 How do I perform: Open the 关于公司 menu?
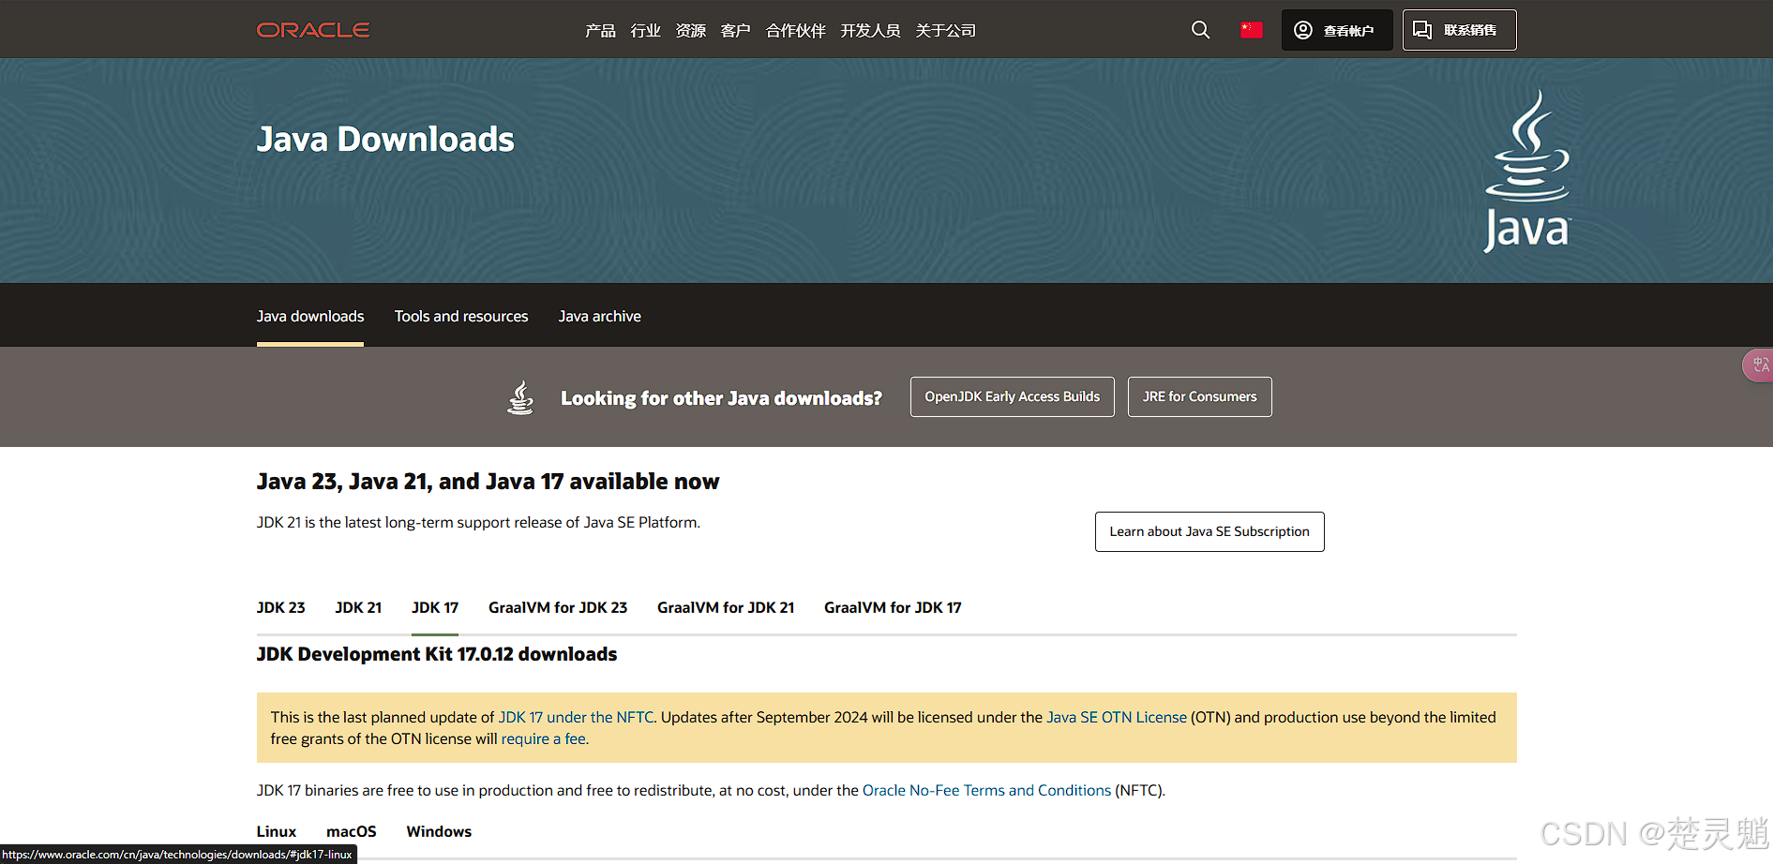pos(946,31)
